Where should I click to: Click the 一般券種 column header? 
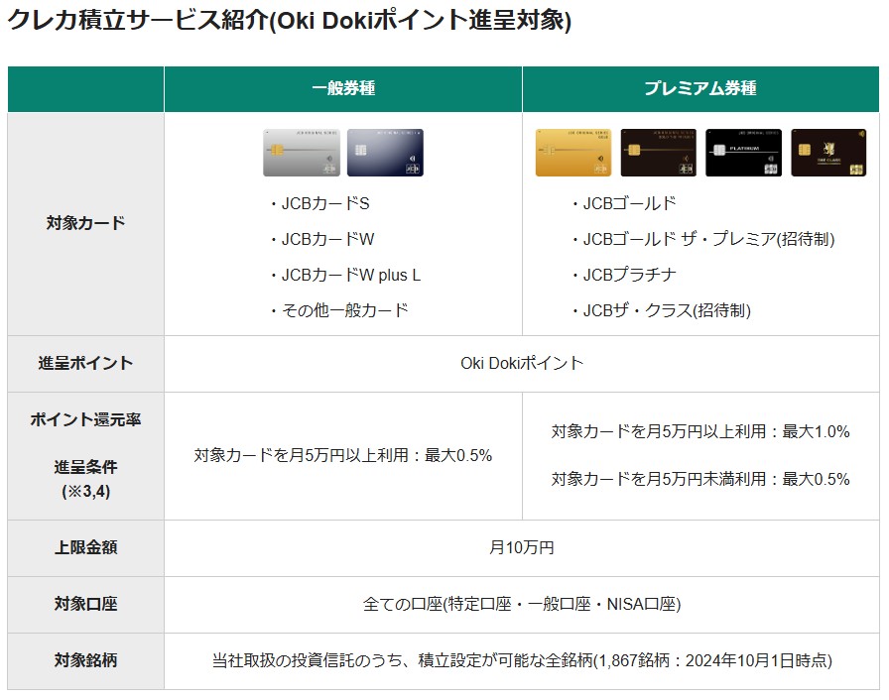(x=343, y=88)
